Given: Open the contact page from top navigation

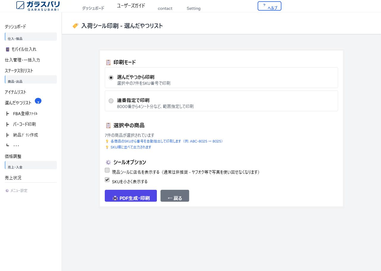Looking at the screenshot, I should click(x=165, y=8).
